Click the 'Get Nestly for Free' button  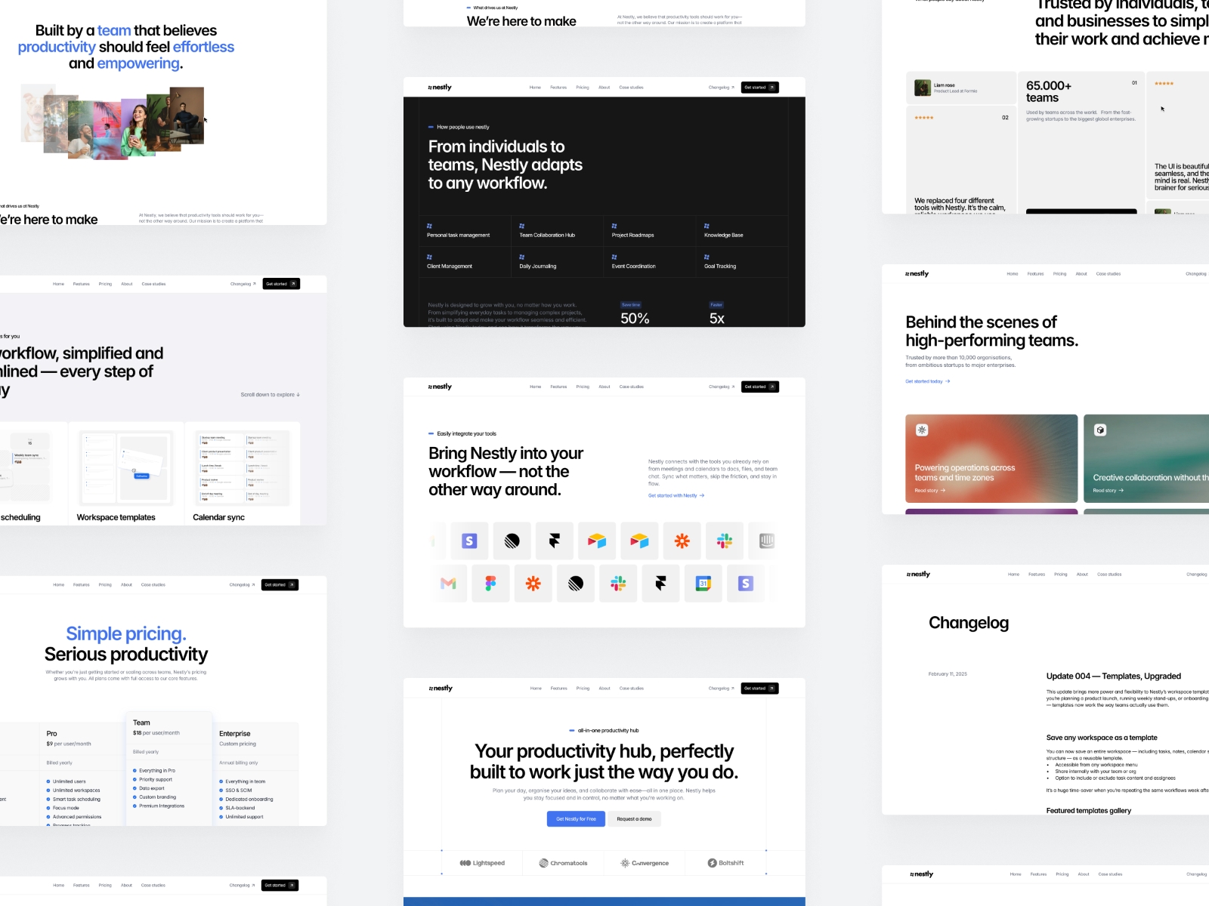(575, 818)
